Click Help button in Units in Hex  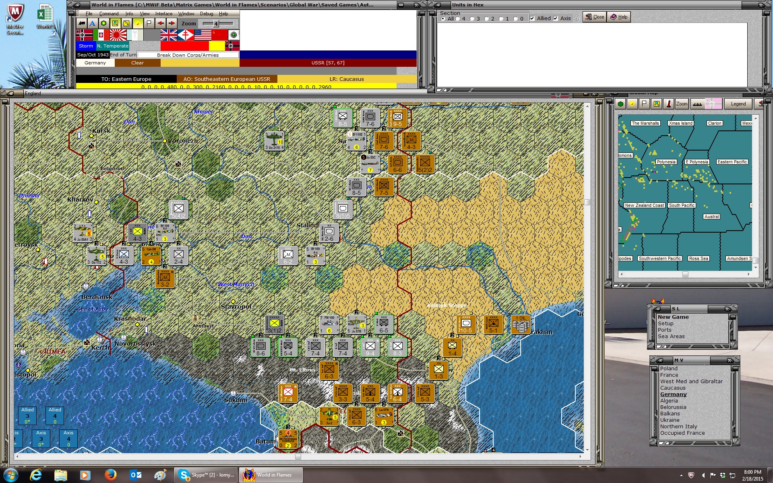(x=619, y=17)
